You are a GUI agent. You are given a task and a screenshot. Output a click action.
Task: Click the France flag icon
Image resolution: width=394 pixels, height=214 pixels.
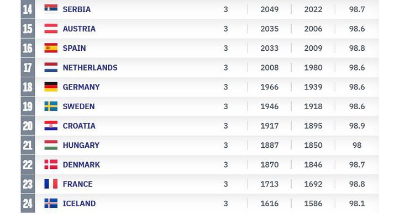51,184
